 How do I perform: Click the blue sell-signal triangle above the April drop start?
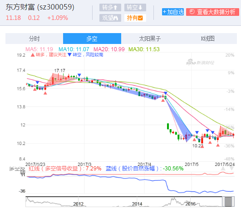point(166,93)
